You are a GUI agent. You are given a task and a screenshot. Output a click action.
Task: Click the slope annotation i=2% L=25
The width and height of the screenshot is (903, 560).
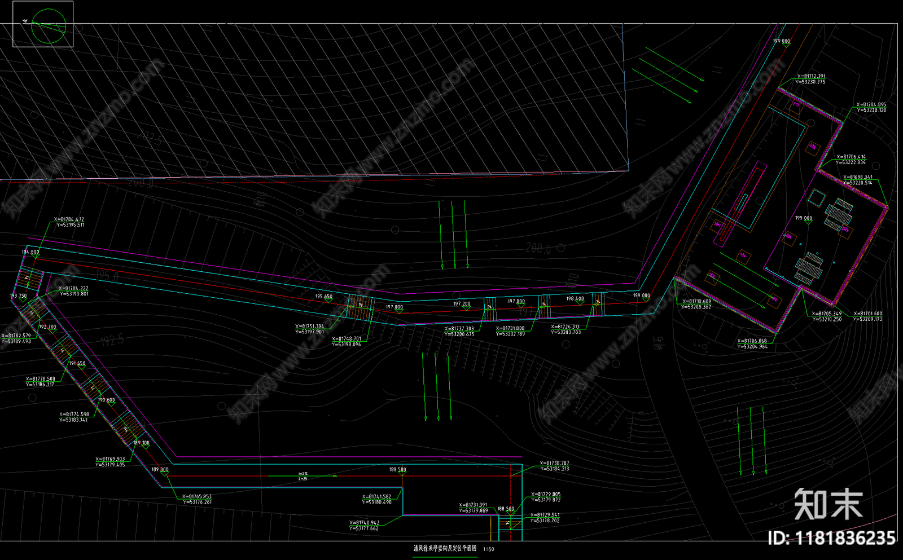pyautogui.click(x=303, y=476)
